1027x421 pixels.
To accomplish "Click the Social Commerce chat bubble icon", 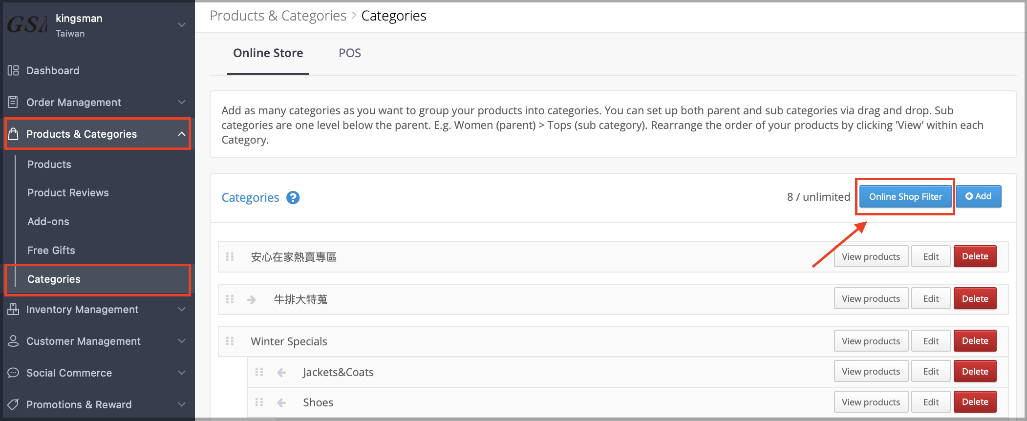I will [13, 373].
